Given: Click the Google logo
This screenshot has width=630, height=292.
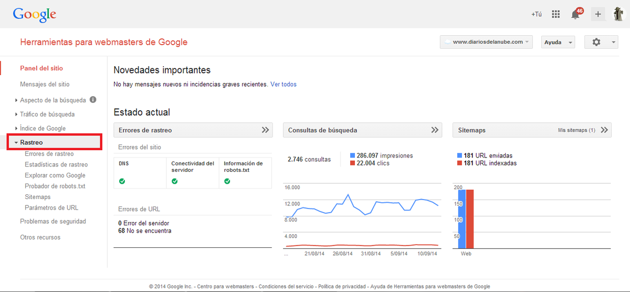Looking at the screenshot, I should point(34,15).
